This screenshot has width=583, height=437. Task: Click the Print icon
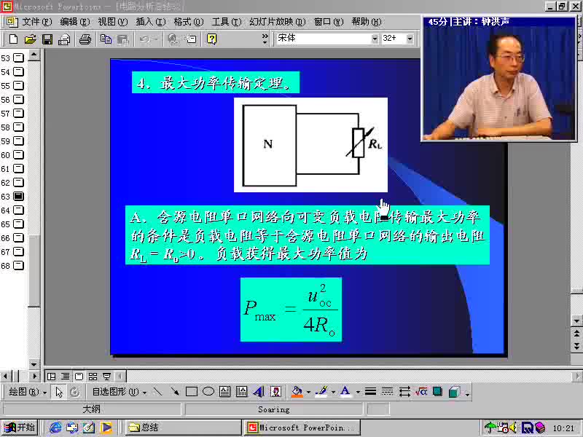click(x=85, y=39)
